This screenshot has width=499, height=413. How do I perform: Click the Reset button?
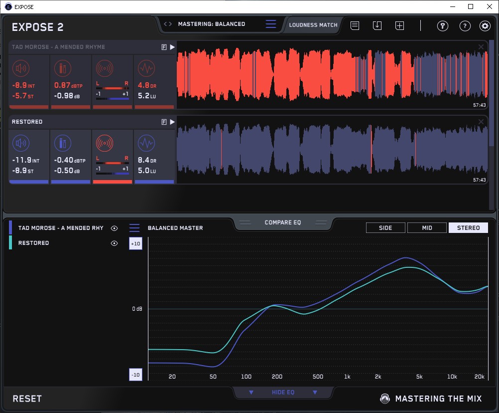27,399
